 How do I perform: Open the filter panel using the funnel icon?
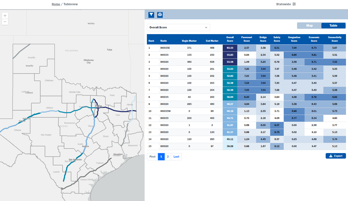click(151, 15)
